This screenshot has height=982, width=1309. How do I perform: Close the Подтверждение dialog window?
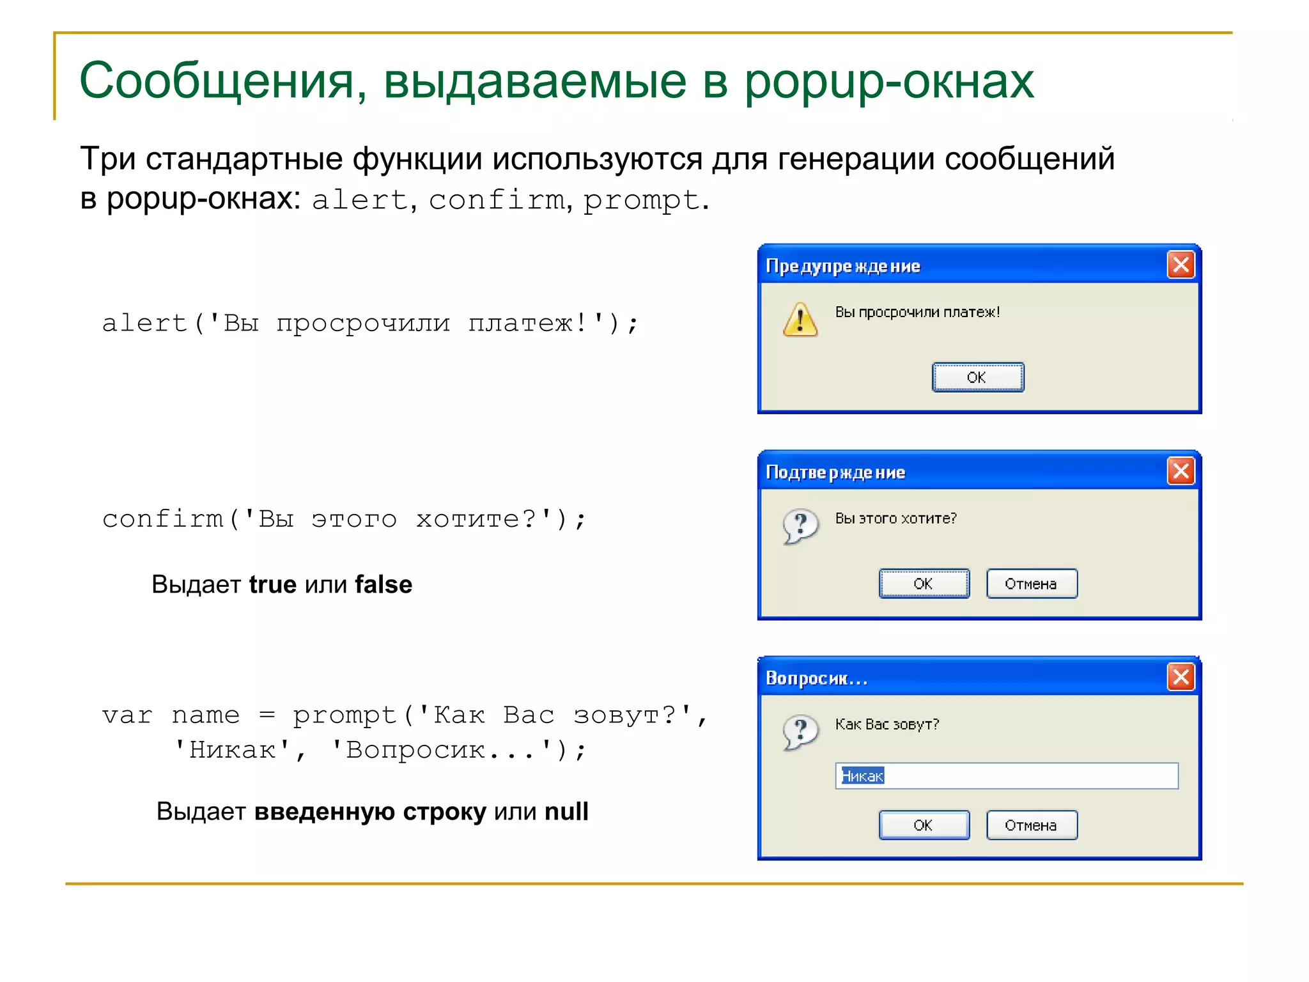(1180, 471)
